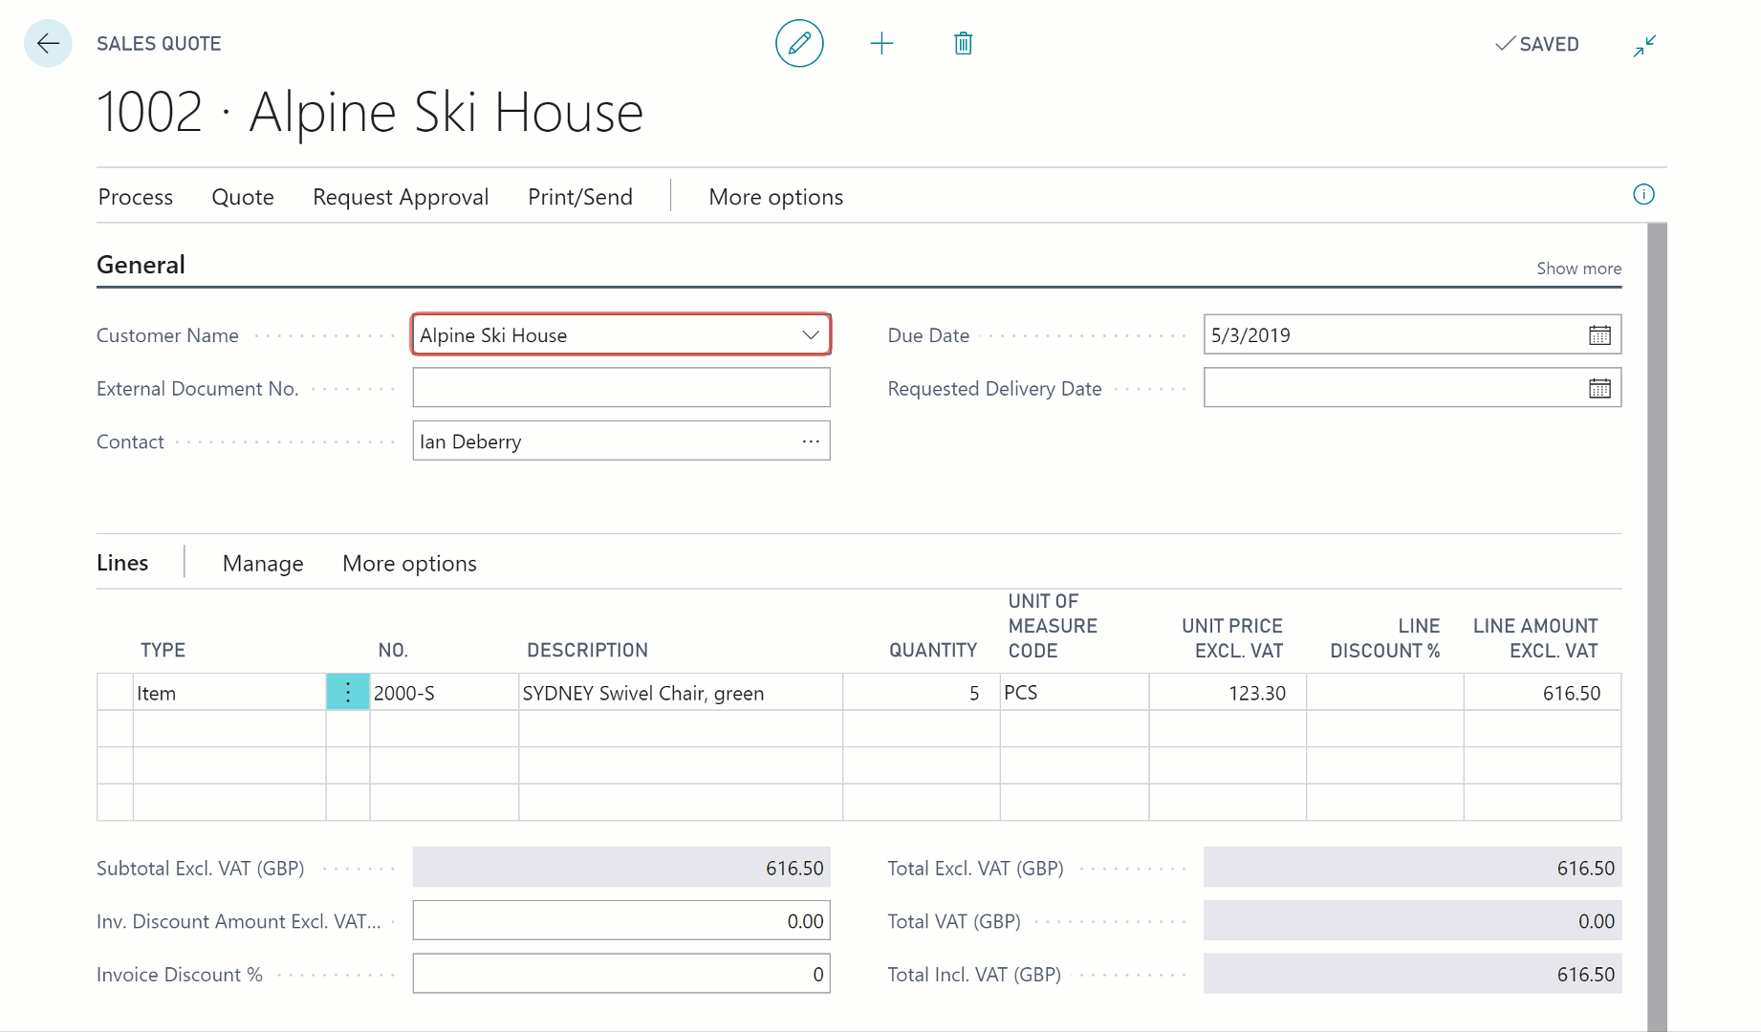Click the Subtotal Excl. VAT value 616.50
The width and height of the screenshot is (1761, 1032).
621,868
